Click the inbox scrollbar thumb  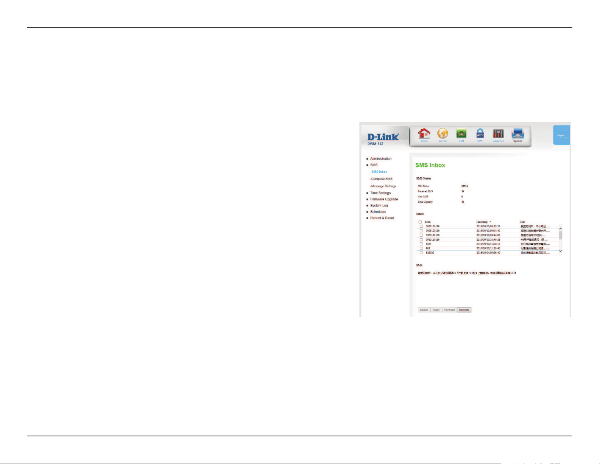coord(561,235)
